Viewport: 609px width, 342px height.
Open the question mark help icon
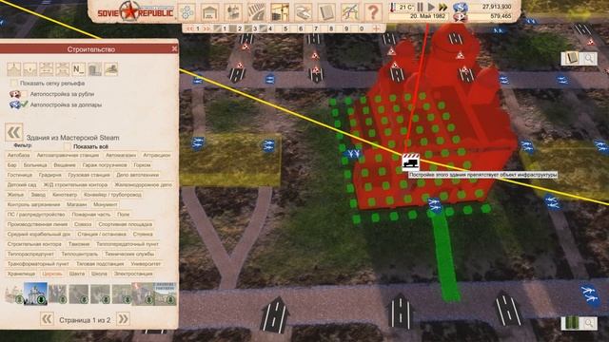[x=373, y=12]
